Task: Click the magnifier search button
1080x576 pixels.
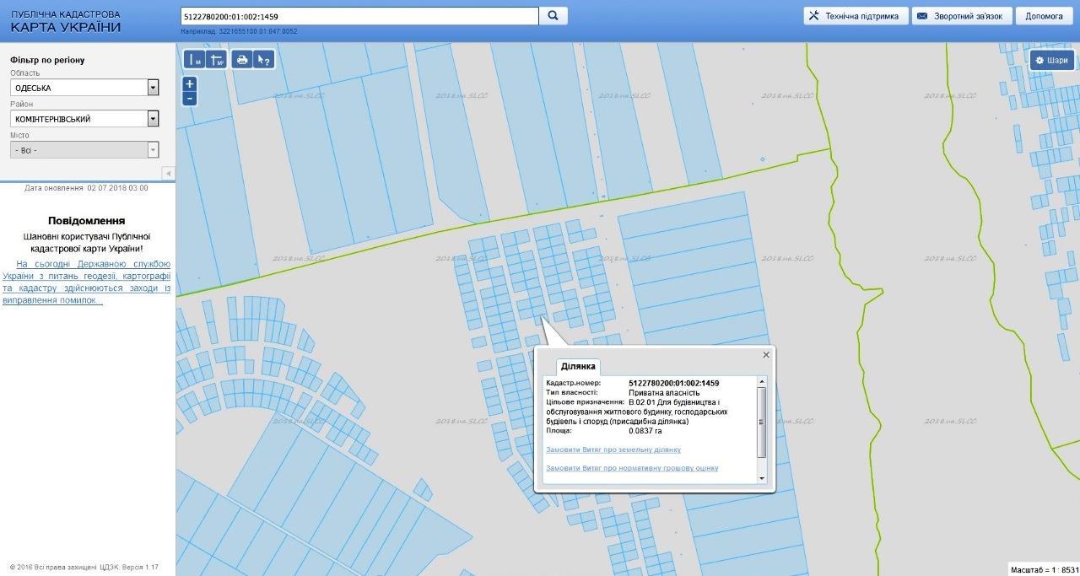Action: pos(553,16)
